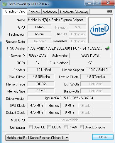The image size is (115, 143).
Task: Tick the DirectCompute checkbox
Action: 82,127
